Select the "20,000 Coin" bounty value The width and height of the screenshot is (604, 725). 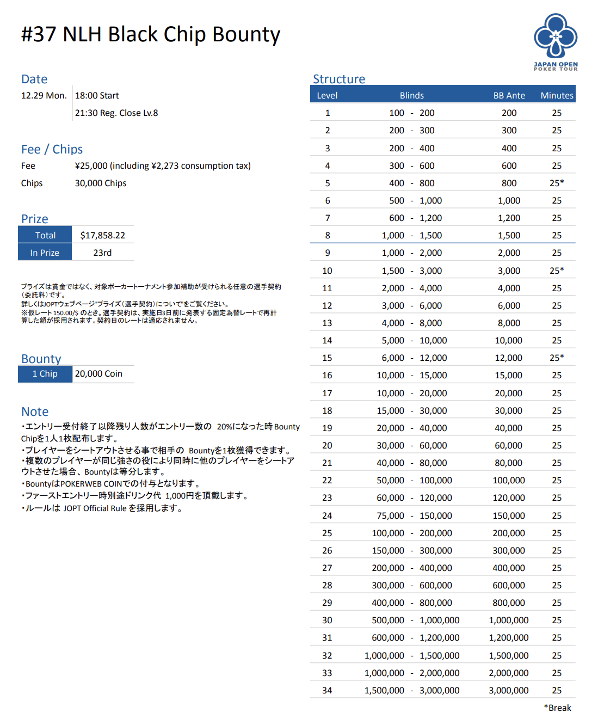pyautogui.click(x=98, y=374)
